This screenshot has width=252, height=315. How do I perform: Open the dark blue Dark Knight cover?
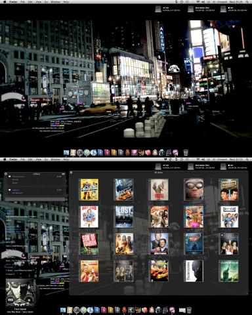194,244
